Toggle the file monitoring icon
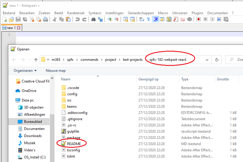 coord(189,19)
